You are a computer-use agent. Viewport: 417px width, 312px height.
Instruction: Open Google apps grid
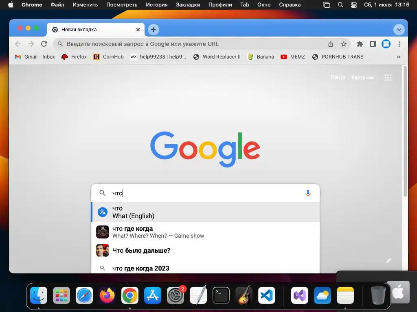(x=388, y=78)
